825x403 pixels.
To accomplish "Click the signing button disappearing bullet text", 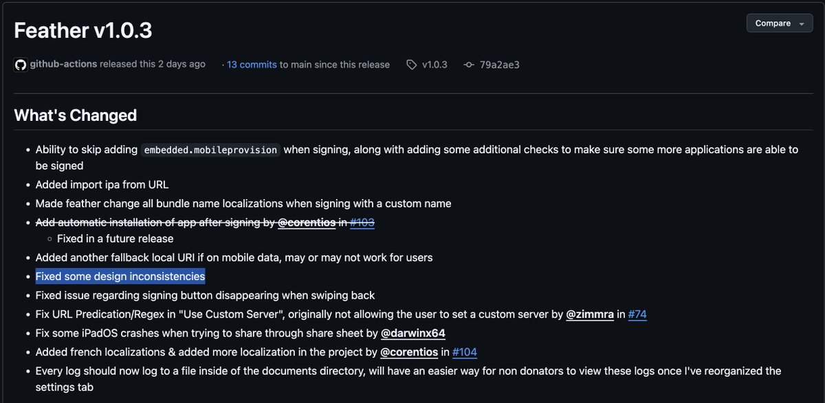I will [205, 295].
